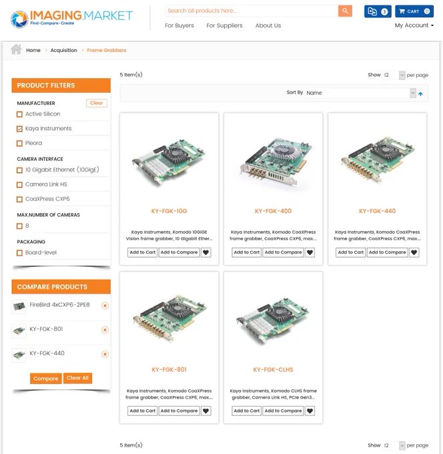Check the Board-level packaging filter

click(x=19, y=253)
